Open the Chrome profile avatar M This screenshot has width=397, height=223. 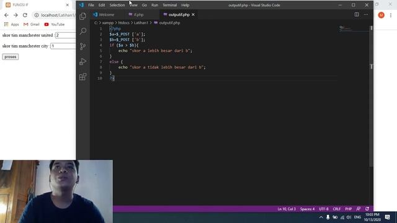tap(381, 15)
